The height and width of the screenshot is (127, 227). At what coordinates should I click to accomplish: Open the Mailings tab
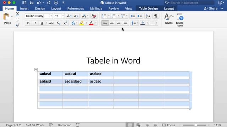(x=96, y=8)
